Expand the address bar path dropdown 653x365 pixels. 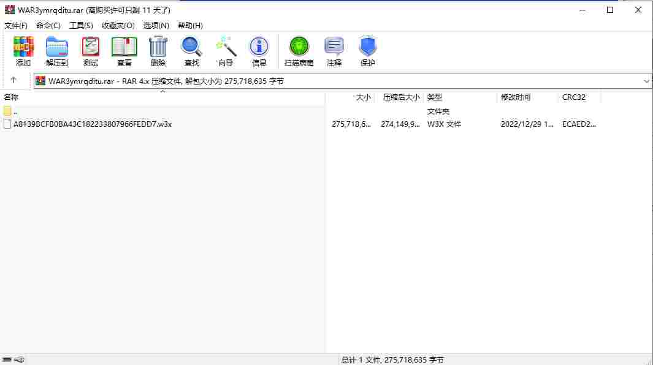(646, 81)
